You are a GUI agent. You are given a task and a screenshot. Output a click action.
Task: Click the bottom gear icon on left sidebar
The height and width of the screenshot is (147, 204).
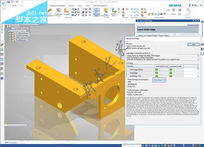click(x=2, y=78)
